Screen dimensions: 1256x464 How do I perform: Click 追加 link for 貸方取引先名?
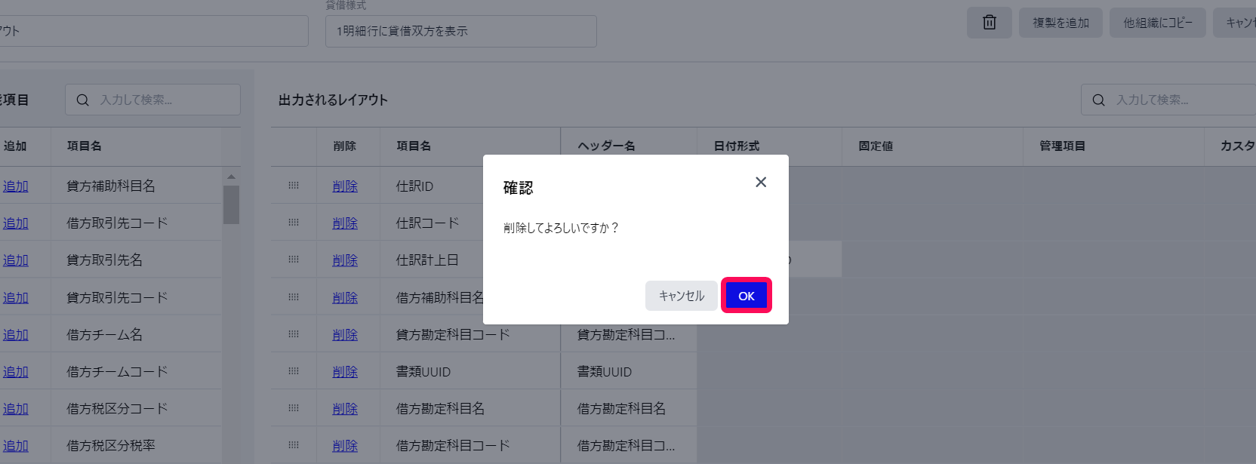(15, 260)
